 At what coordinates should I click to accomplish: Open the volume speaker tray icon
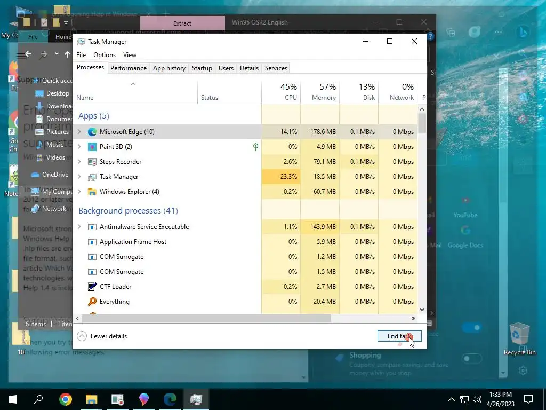pyautogui.click(x=477, y=399)
